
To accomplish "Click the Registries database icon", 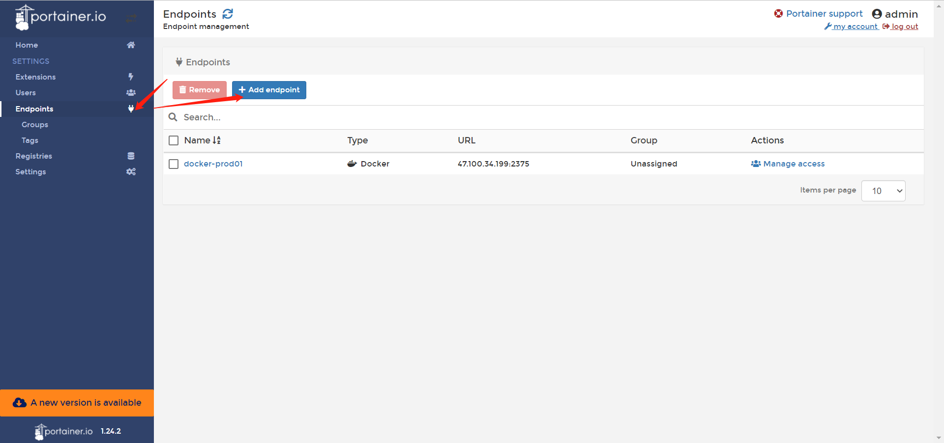I will pos(131,156).
